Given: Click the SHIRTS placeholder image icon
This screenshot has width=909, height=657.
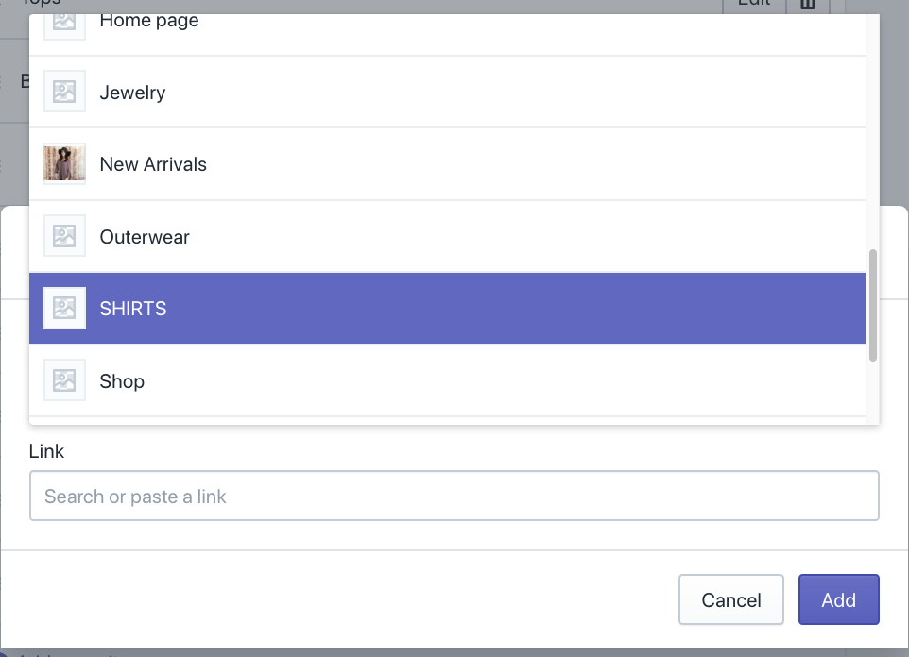Looking at the screenshot, I should click(x=64, y=308).
